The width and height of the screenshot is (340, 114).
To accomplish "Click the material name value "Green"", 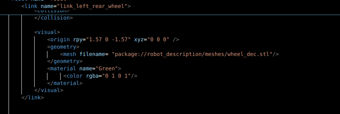I will click(x=107, y=69).
